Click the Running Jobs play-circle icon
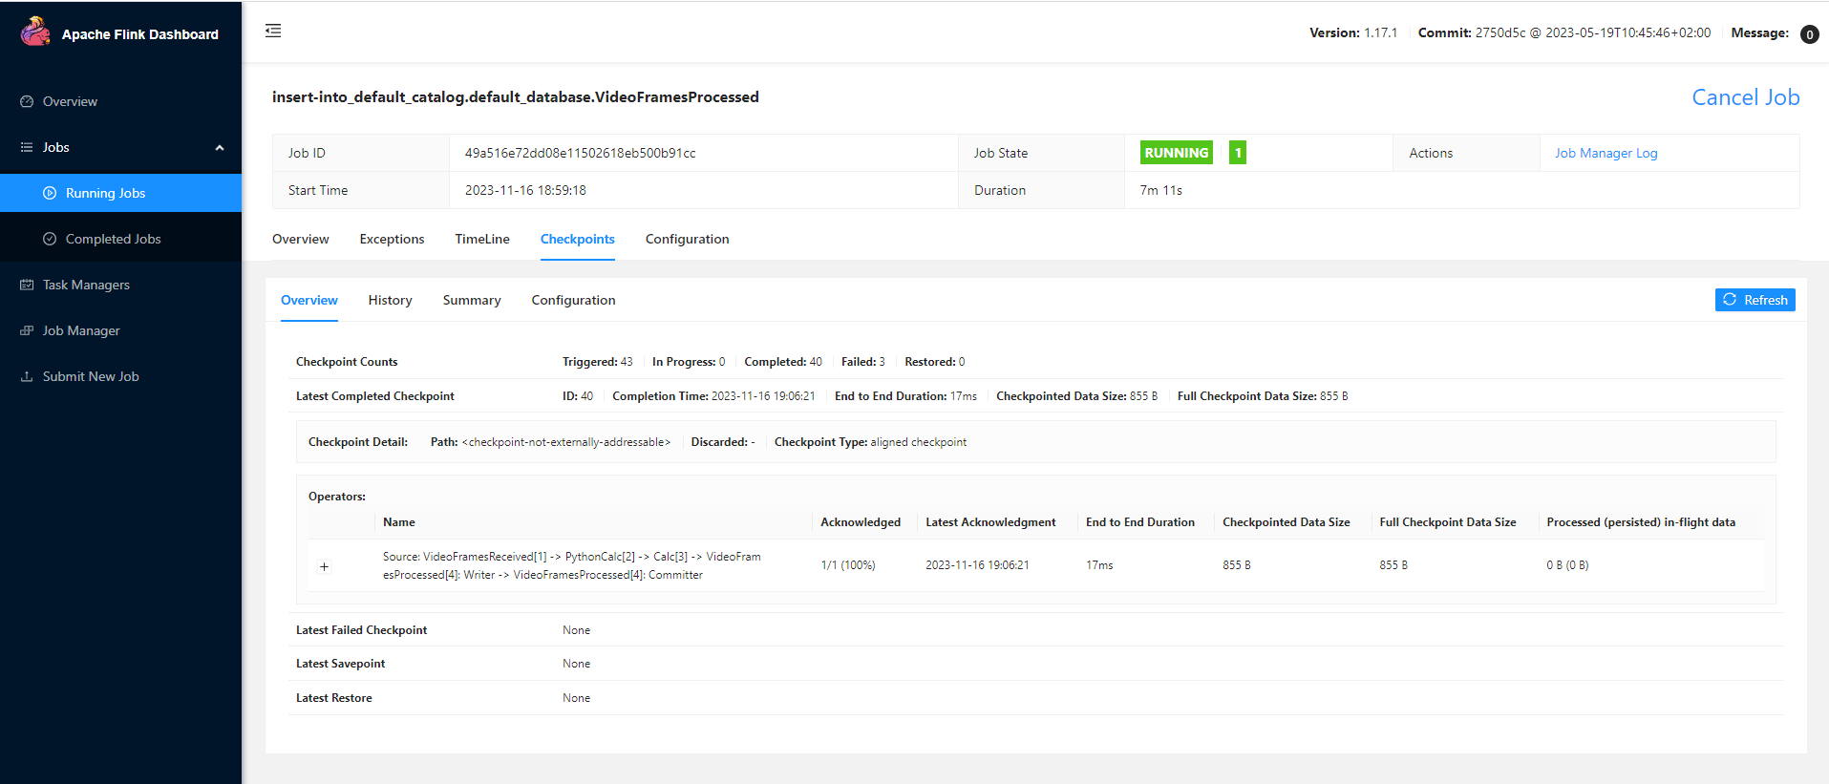 click(x=50, y=193)
